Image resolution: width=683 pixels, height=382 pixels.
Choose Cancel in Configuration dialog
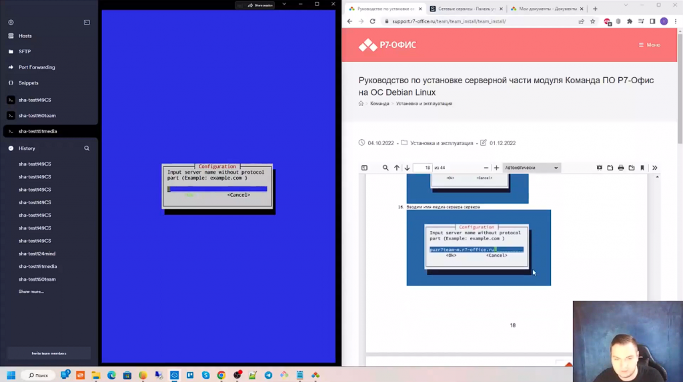point(239,195)
